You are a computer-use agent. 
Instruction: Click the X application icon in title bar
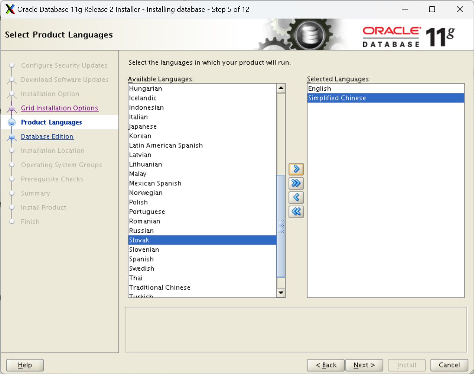coord(10,9)
